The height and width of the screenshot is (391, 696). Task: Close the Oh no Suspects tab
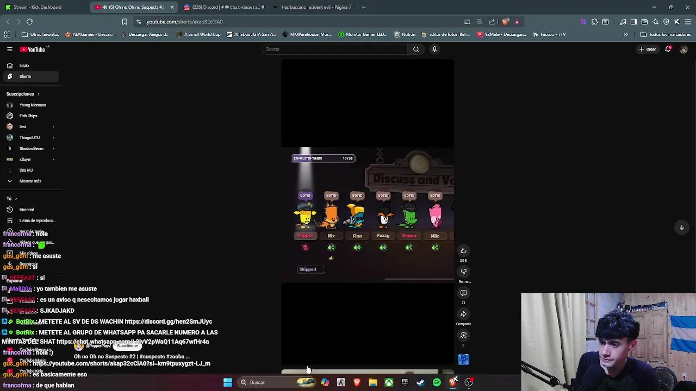(172, 7)
